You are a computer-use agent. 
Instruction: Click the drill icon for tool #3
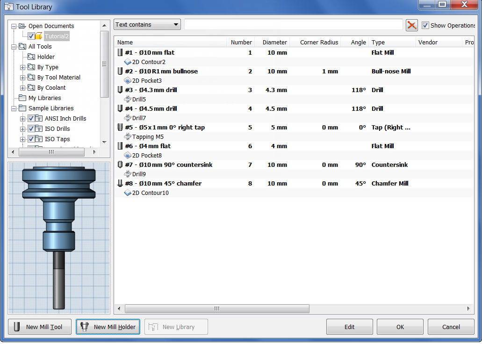pos(120,90)
